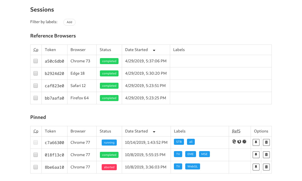
Task: Tick the checkbox for Safari 12 session
Action: tap(36, 86)
